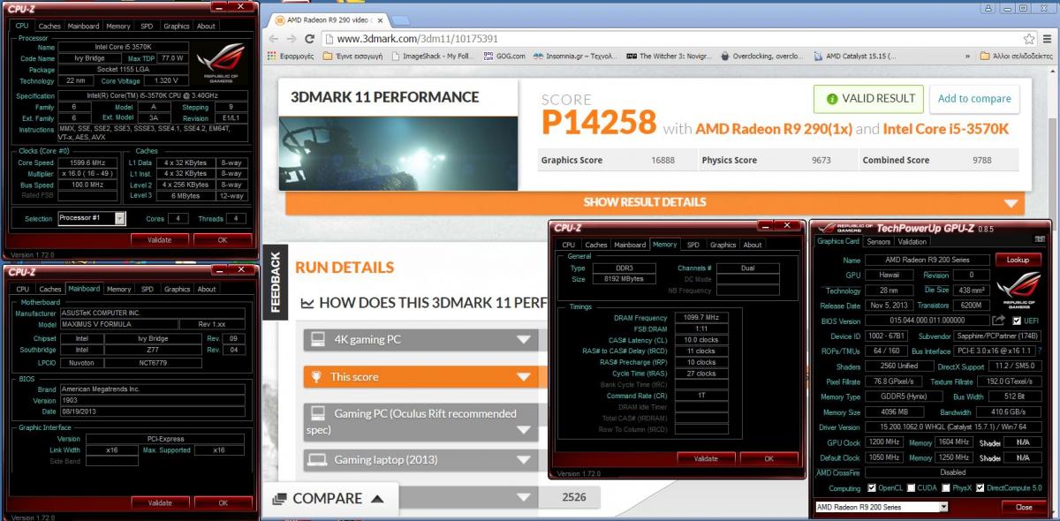The image size is (1060, 521).
Task: Open the Εφαρμογές apps shortcut
Action: pos(290,56)
